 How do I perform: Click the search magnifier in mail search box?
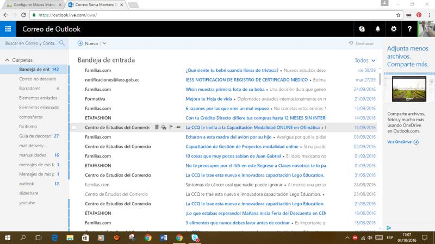click(62, 43)
